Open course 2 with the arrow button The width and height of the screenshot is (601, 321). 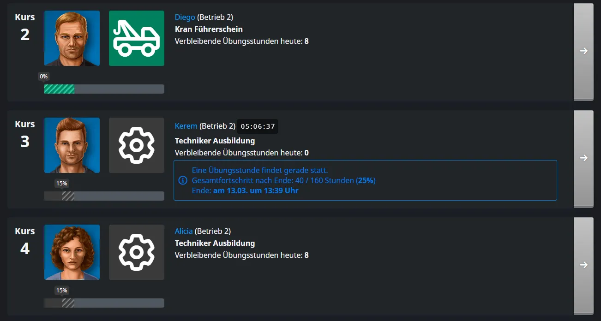(583, 51)
